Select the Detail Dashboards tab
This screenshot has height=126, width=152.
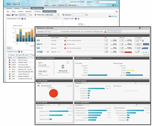[37, 8]
